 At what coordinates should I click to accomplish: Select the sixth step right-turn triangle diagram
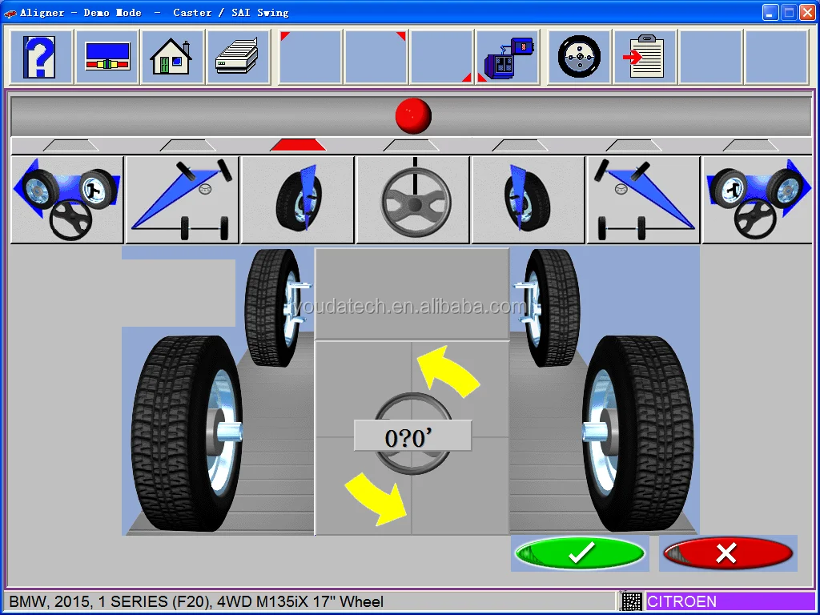[644, 199]
